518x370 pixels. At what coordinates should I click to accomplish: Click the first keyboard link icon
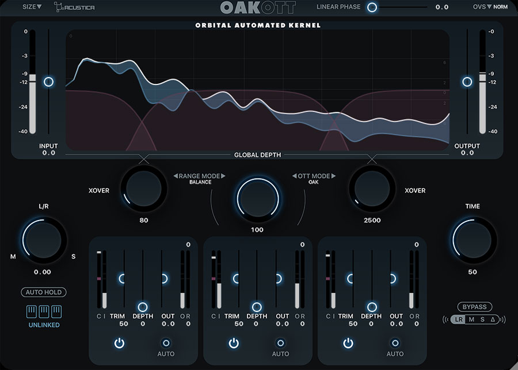point(32,311)
